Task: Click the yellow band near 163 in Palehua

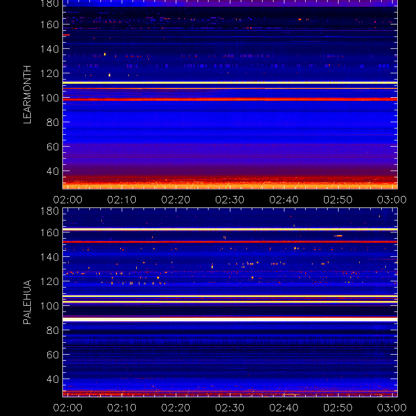Action: coord(230,229)
